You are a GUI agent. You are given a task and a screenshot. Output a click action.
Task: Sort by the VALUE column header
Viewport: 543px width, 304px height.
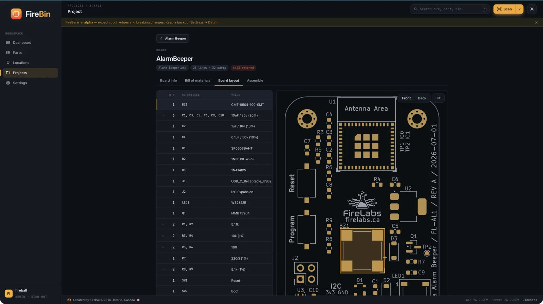click(x=236, y=95)
